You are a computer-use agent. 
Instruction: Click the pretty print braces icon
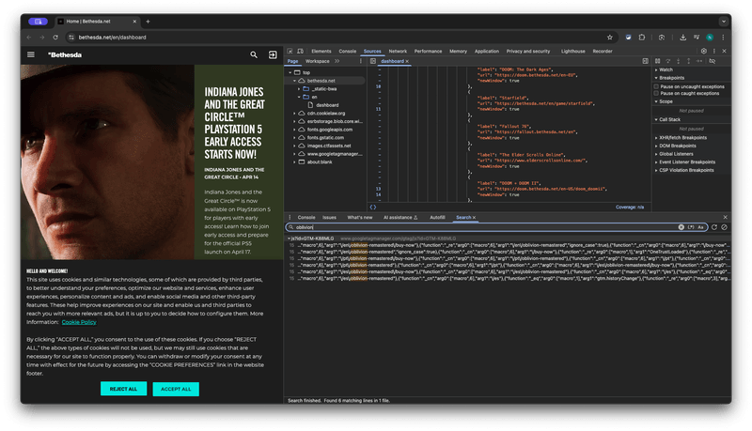click(x=372, y=207)
